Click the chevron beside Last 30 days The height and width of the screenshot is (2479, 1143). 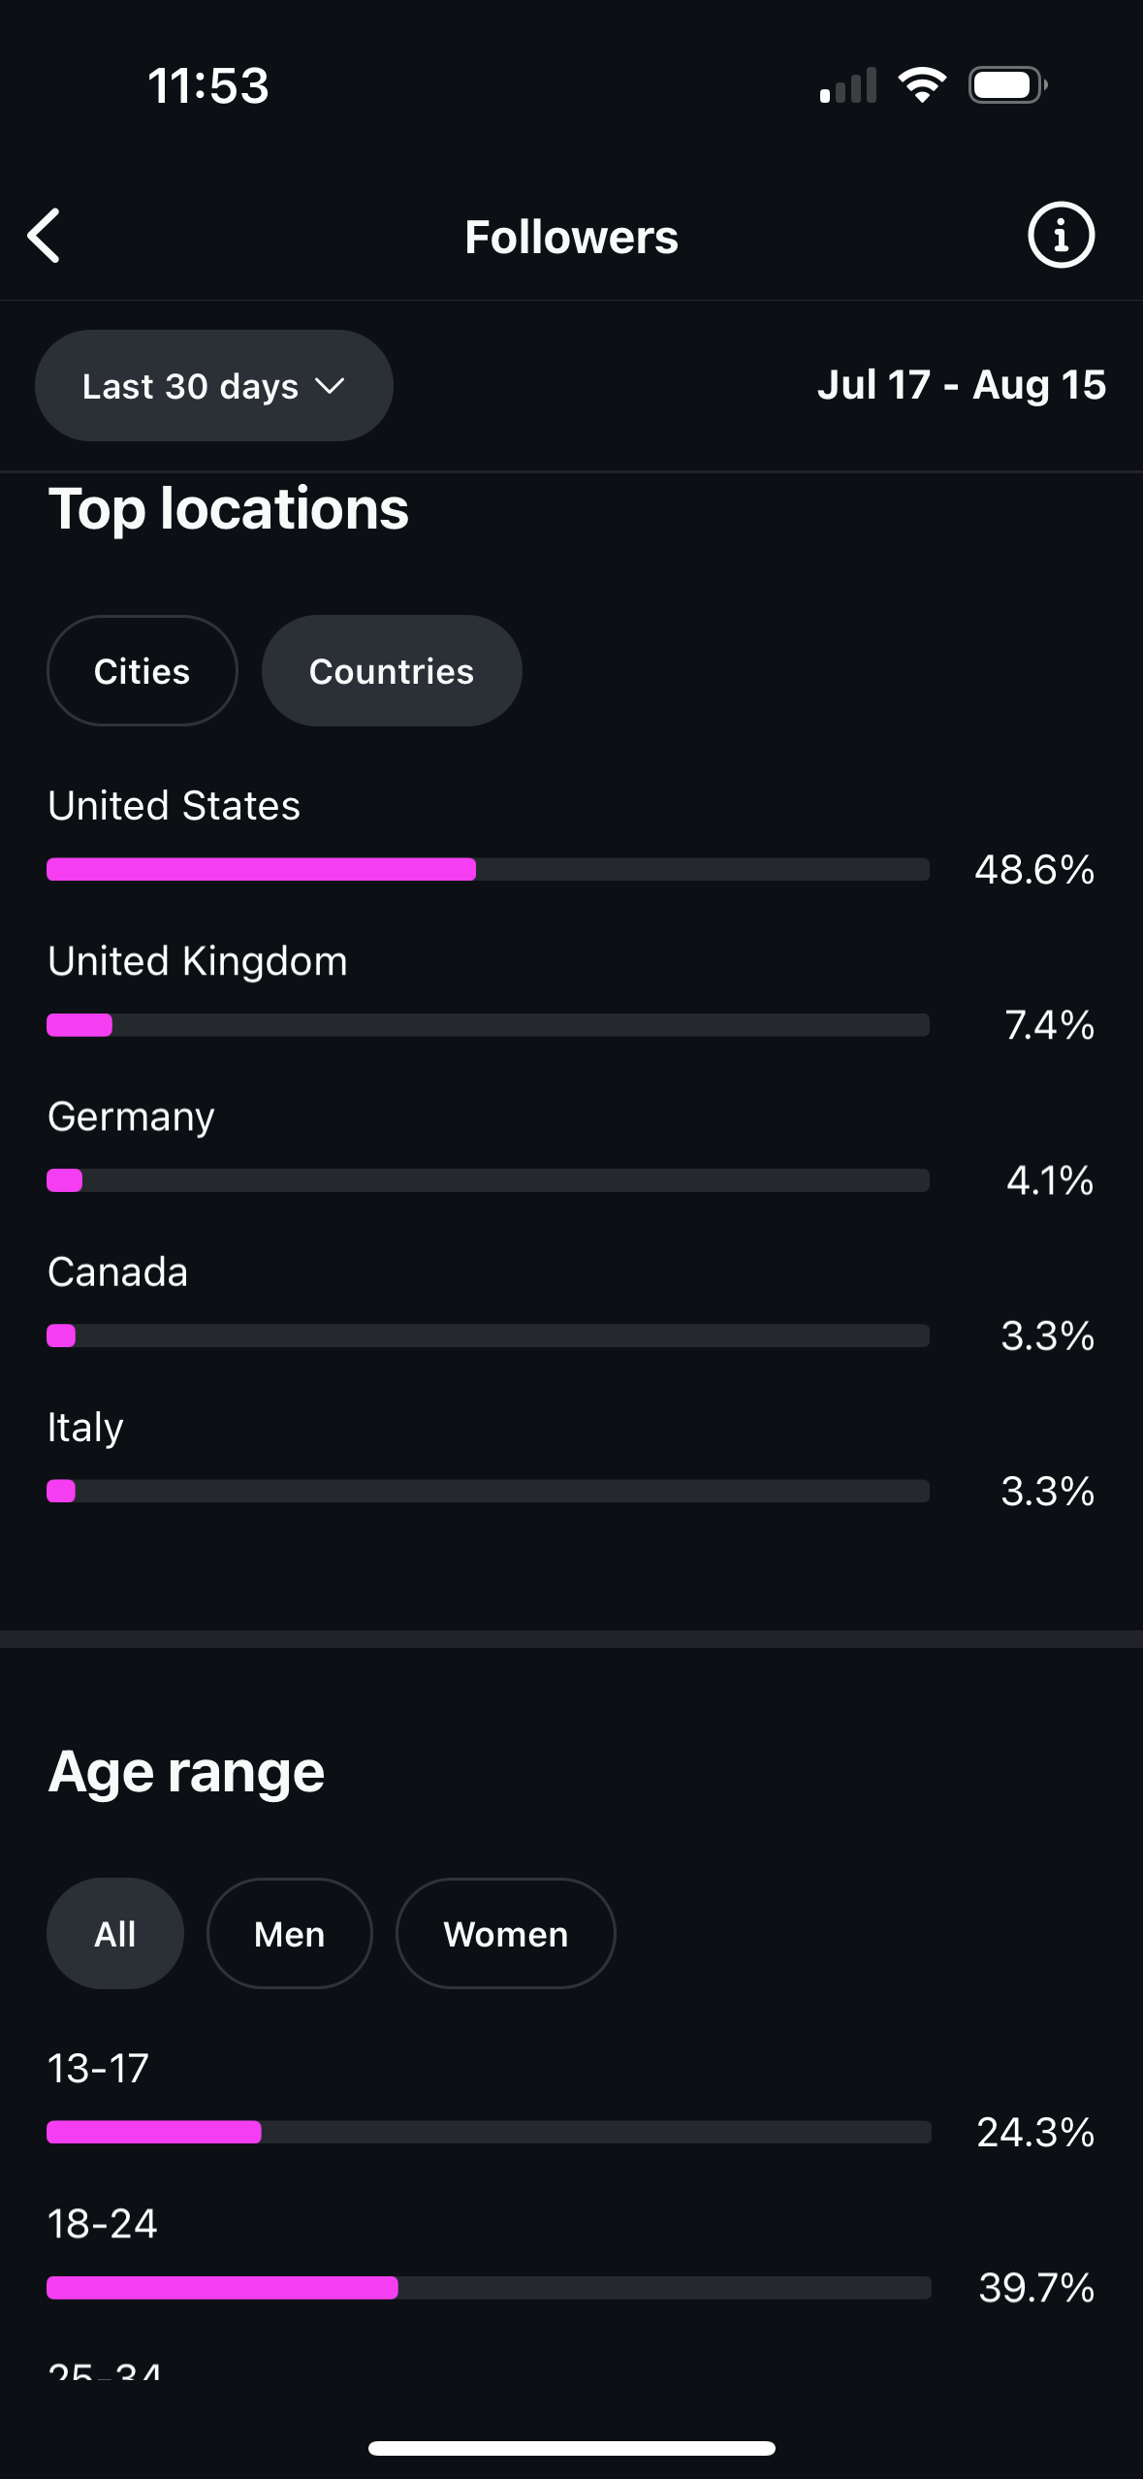click(331, 386)
